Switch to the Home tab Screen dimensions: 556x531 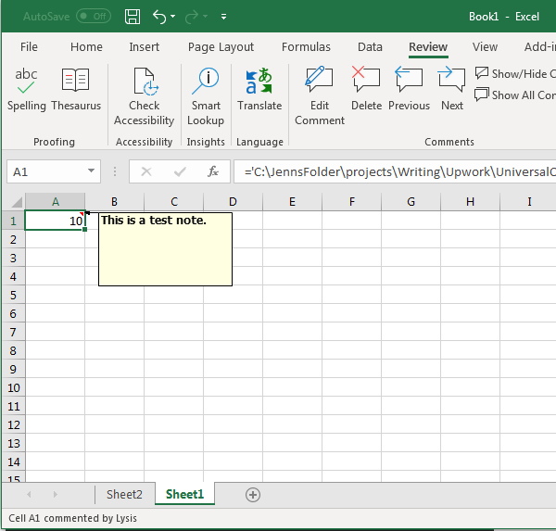coord(86,47)
